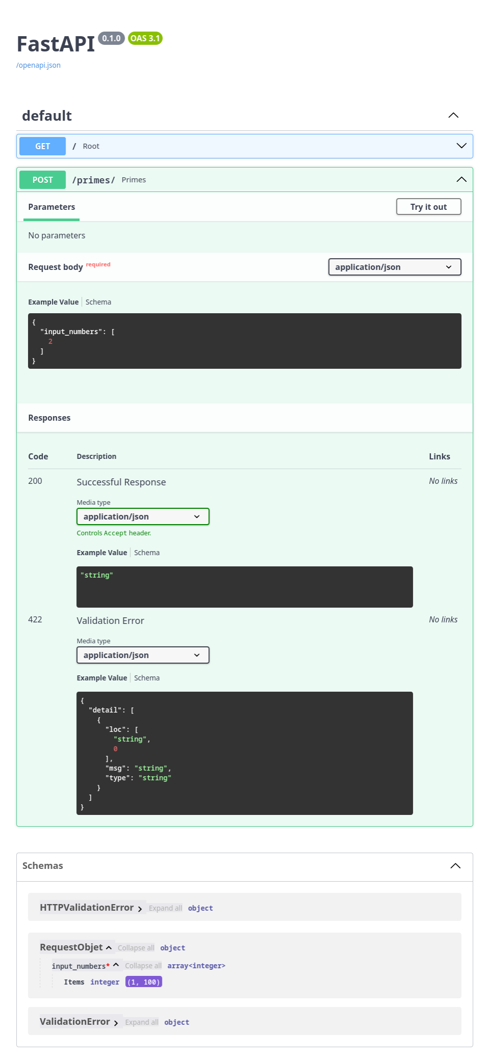Click the 200 response "string" example block
Image resolution: width=489 pixels, height=1064 pixels.
244,587
